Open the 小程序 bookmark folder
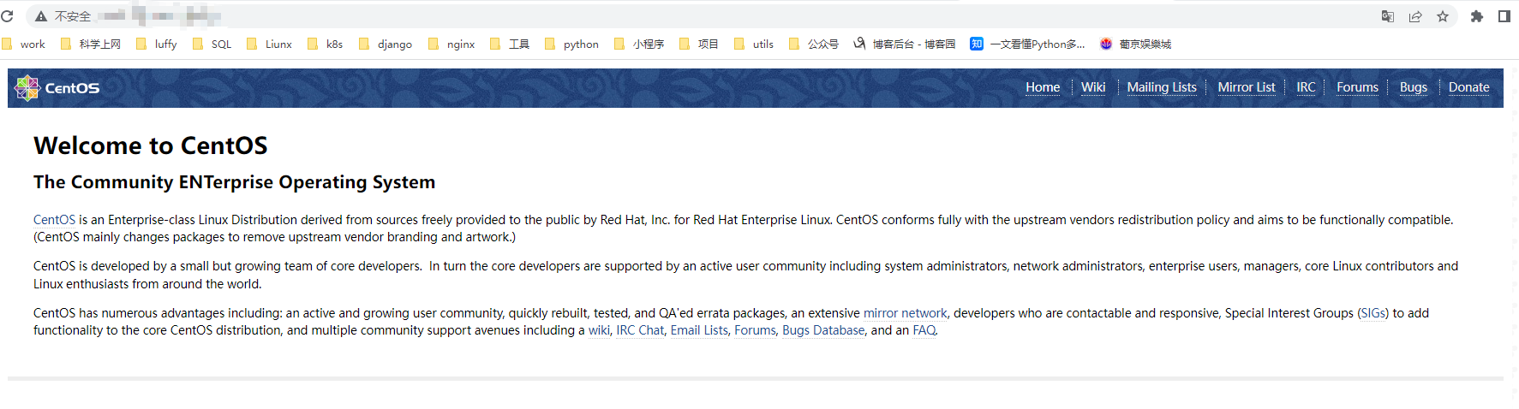 [x=639, y=44]
